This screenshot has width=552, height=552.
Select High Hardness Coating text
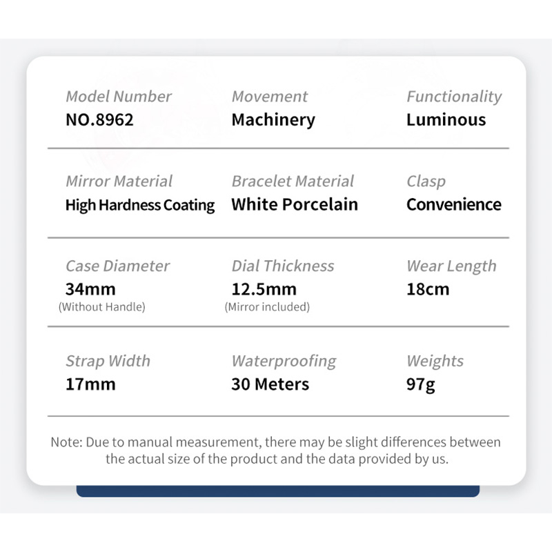[x=140, y=206]
